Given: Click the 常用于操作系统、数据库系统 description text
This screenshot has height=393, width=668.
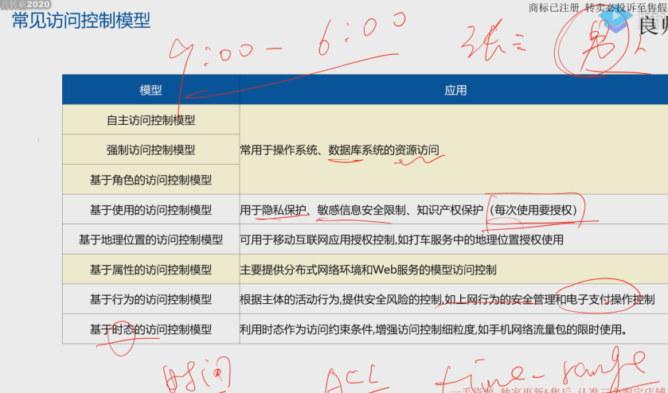Looking at the screenshot, I should 339,150.
